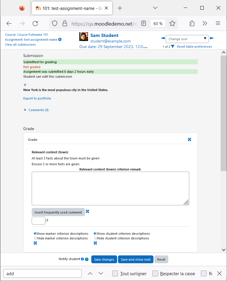Select Hide student criterion descriptions
The height and width of the screenshot is (281, 227).
[96, 238]
